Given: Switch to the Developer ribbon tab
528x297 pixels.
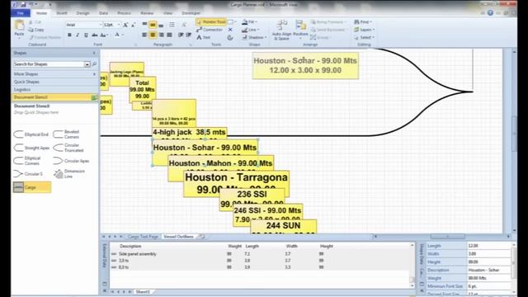Looking at the screenshot, I should tap(191, 13).
